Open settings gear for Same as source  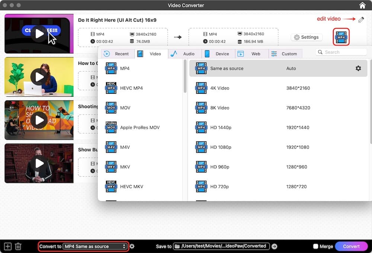click(358, 68)
